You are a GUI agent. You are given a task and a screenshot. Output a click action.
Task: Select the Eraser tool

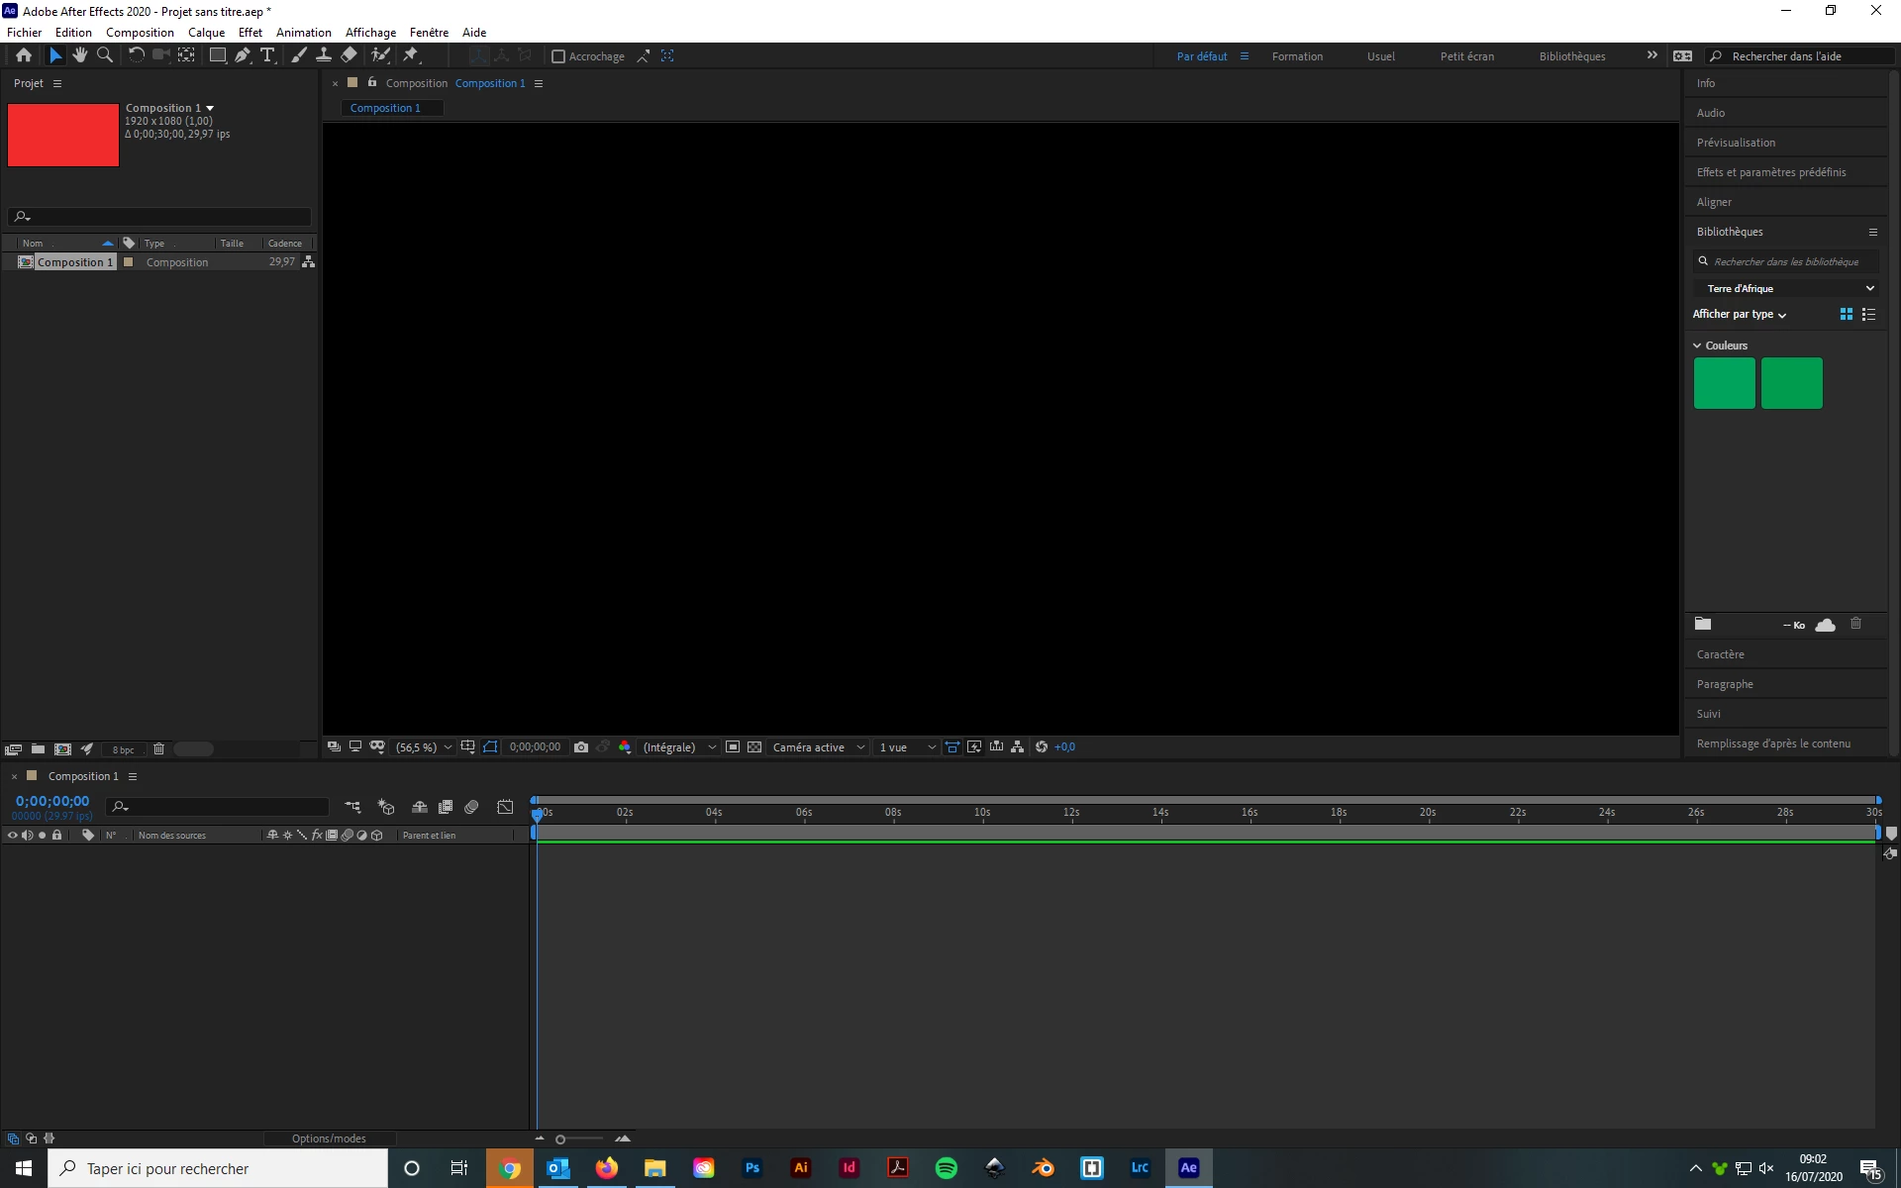click(350, 55)
